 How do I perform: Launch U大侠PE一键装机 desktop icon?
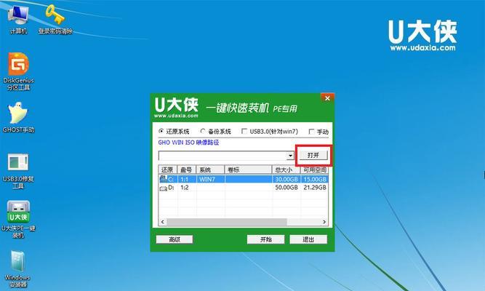click(18, 219)
